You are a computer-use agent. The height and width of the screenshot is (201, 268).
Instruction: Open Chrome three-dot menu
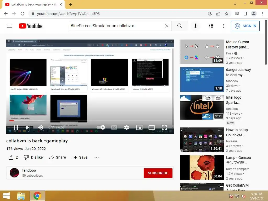click(262, 14)
